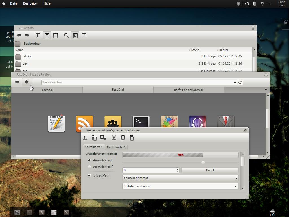Click the 70% progress bar
This screenshot has height=217, width=289.
point(181,155)
